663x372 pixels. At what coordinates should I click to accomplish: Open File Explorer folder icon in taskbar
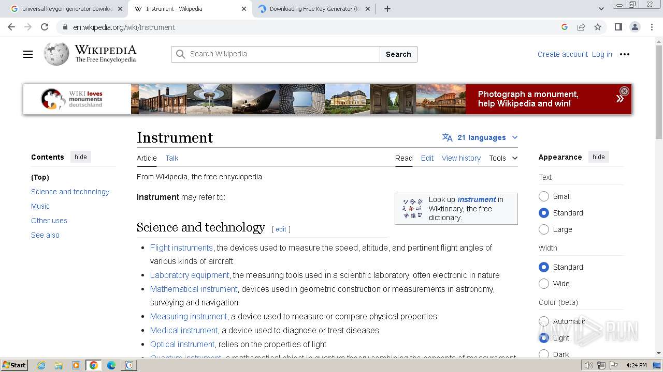pos(59,365)
